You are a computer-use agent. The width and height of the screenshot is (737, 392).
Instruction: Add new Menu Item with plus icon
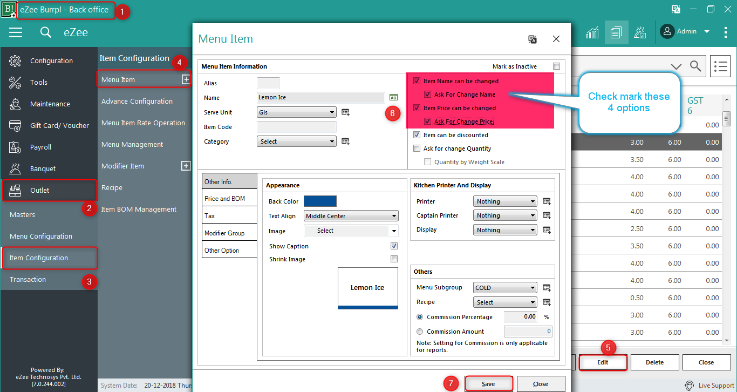coord(186,79)
